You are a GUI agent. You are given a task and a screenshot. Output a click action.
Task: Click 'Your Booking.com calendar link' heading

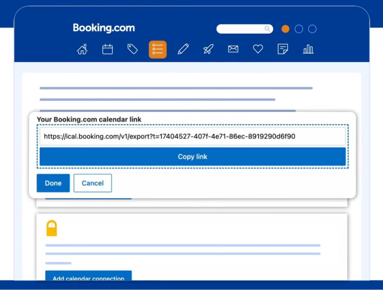point(89,119)
